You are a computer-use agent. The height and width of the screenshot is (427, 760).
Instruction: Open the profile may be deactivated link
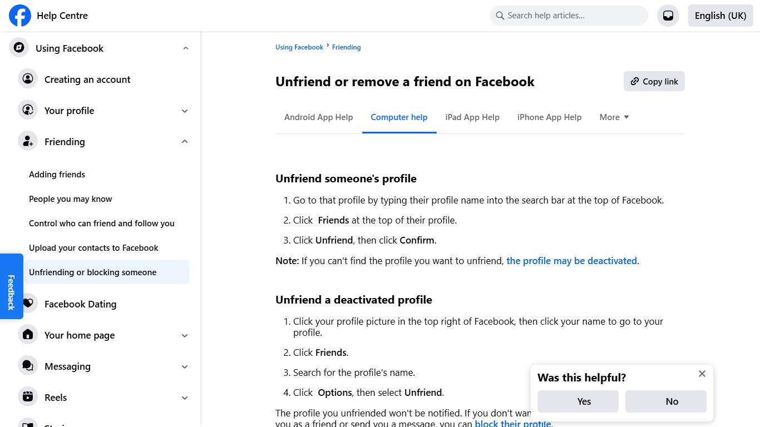point(571,260)
